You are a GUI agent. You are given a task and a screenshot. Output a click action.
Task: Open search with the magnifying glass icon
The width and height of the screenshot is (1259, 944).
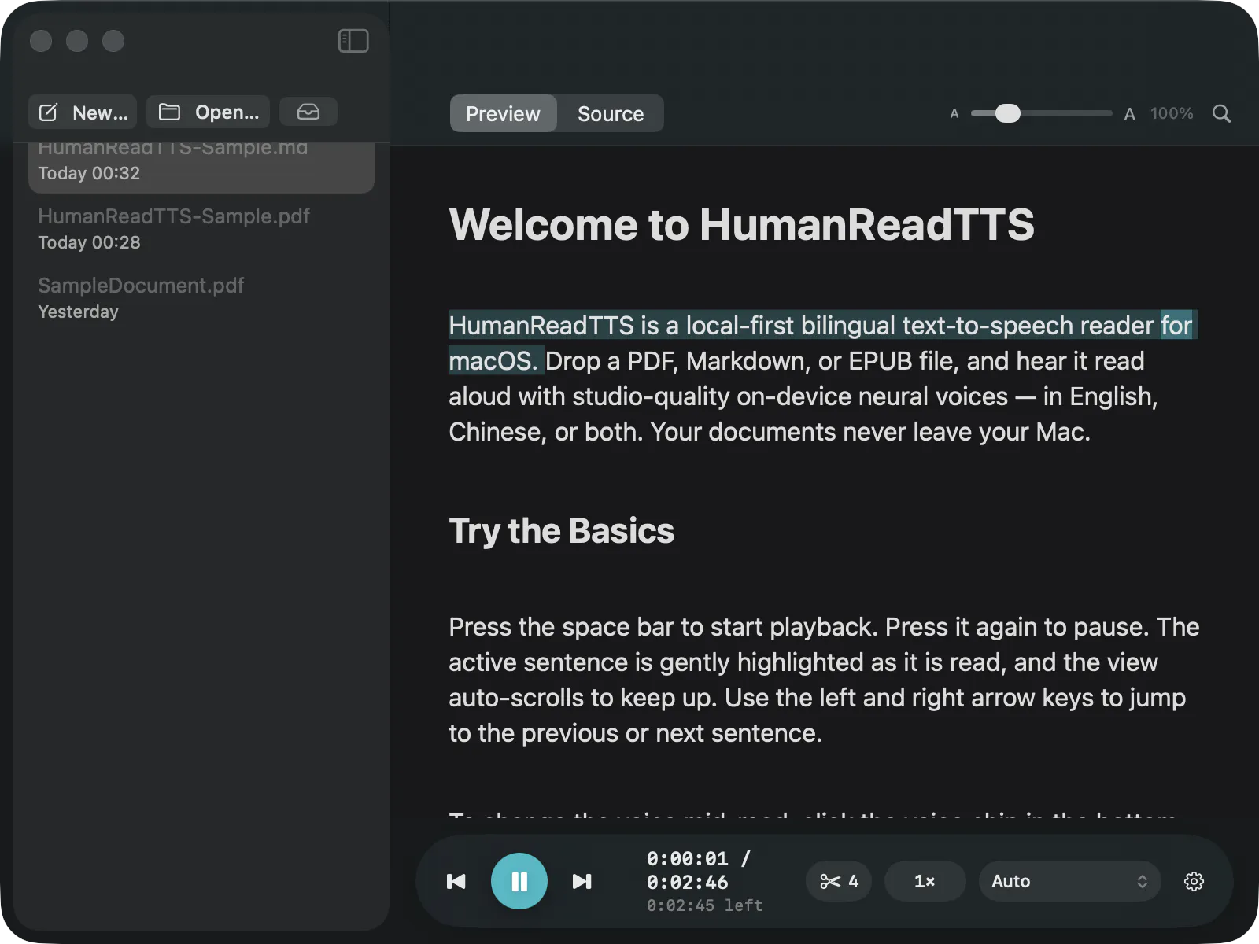point(1221,113)
